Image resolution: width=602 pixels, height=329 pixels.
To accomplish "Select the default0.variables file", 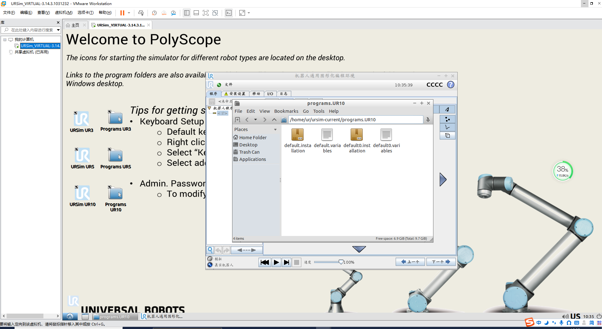I will point(386,141).
